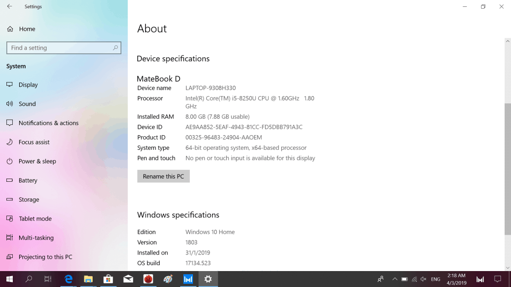This screenshot has width=511, height=287.
Task: Open Microsoft Store from taskbar
Action: coord(108,279)
